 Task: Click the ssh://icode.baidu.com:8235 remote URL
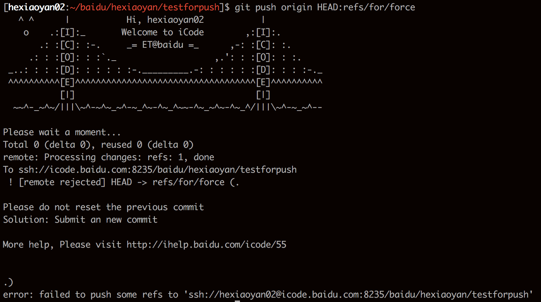[x=158, y=170]
